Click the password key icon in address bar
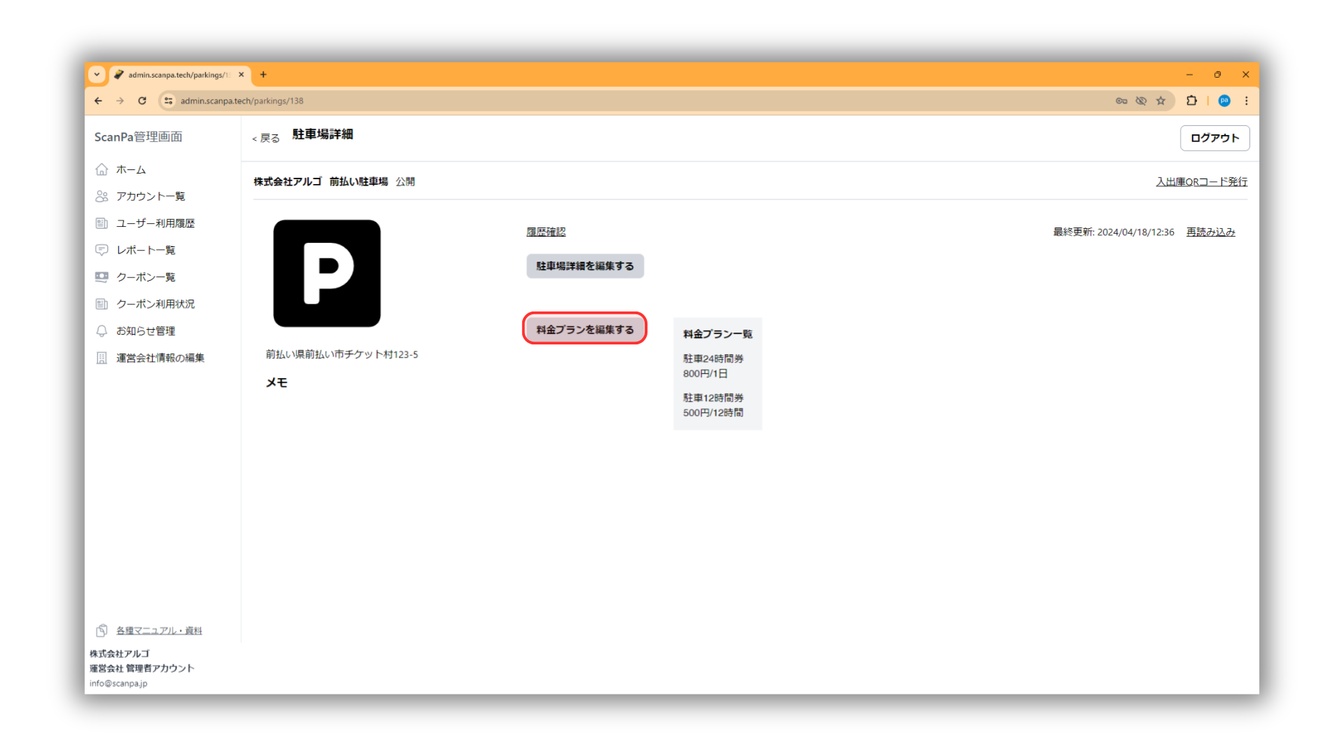Image resolution: width=1344 pixels, height=756 pixels. 1121,101
